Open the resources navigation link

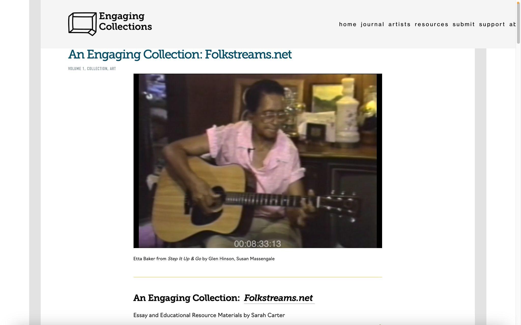click(x=431, y=24)
